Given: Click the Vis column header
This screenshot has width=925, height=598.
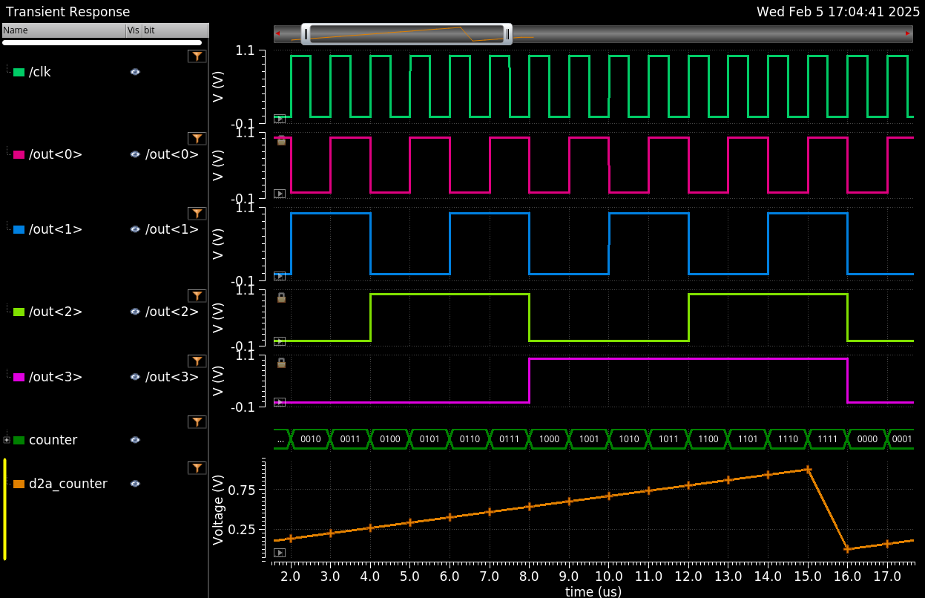Looking at the screenshot, I should pos(133,30).
